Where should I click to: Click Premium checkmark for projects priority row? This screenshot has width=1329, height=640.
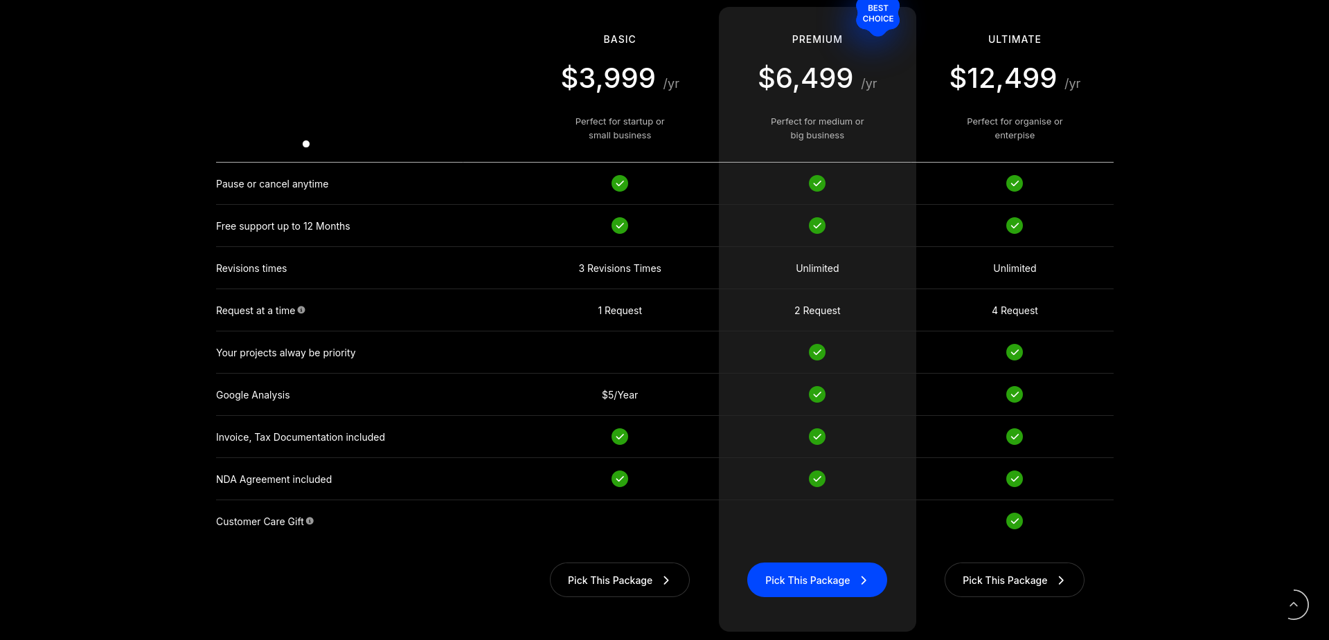click(817, 352)
